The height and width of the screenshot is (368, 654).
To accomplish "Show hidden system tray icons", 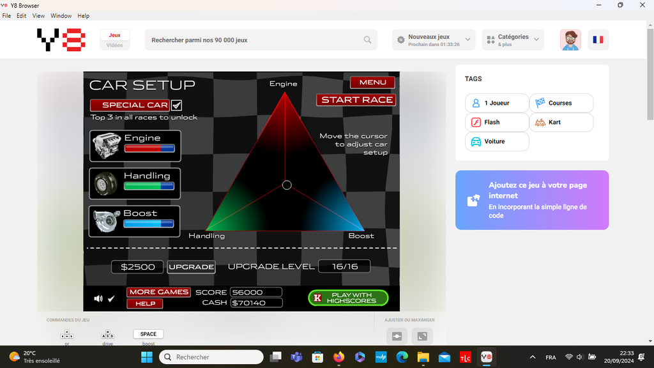I will [x=533, y=357].
